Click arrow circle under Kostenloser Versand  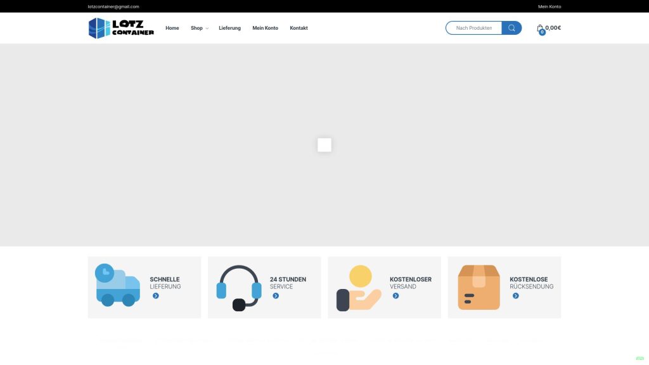click(395, 296)
